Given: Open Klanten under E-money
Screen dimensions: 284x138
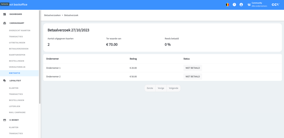Looking at the screenshot, I should pos(14,127).
